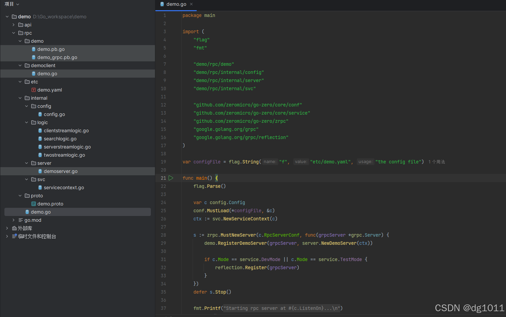Click the internal folder icon
506x317 pixels.
tap(27, 98)
